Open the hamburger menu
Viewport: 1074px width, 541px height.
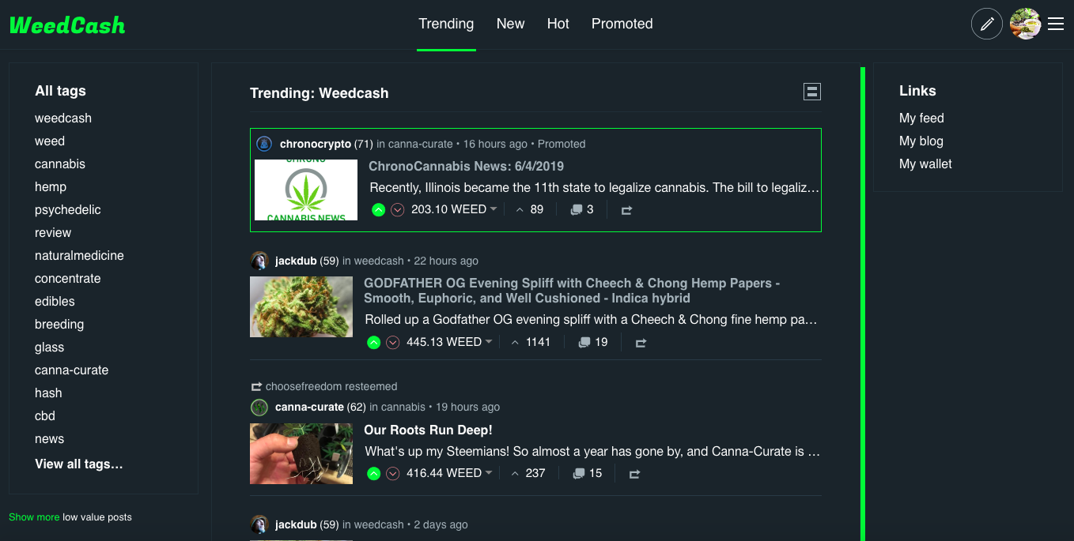tap(1056, 24)
